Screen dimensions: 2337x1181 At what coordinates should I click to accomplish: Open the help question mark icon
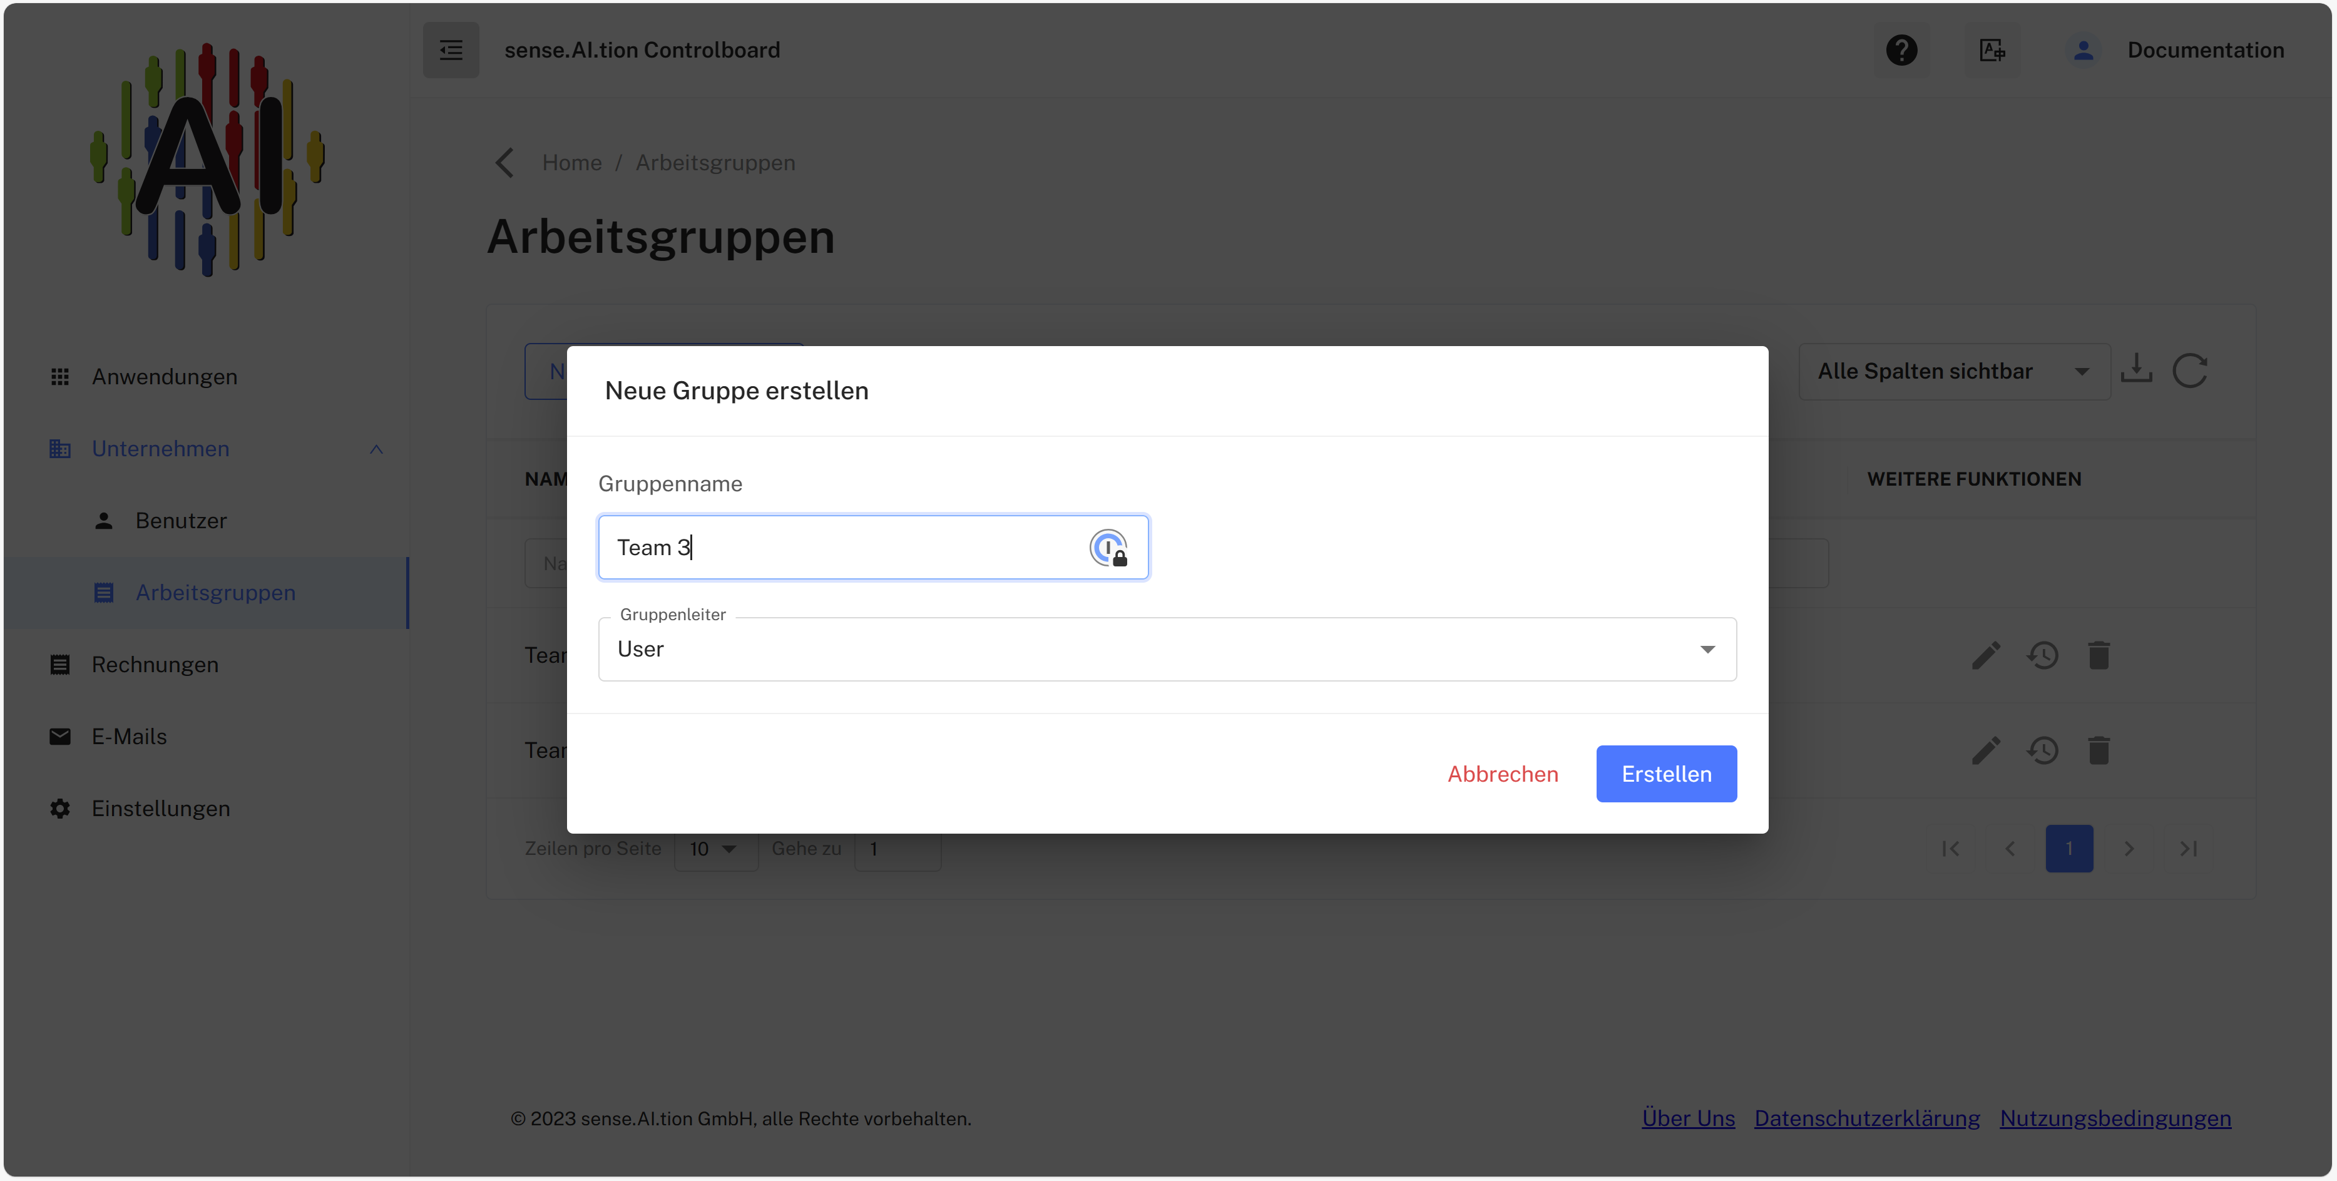pyautogui.click(x=1901, y=50)
